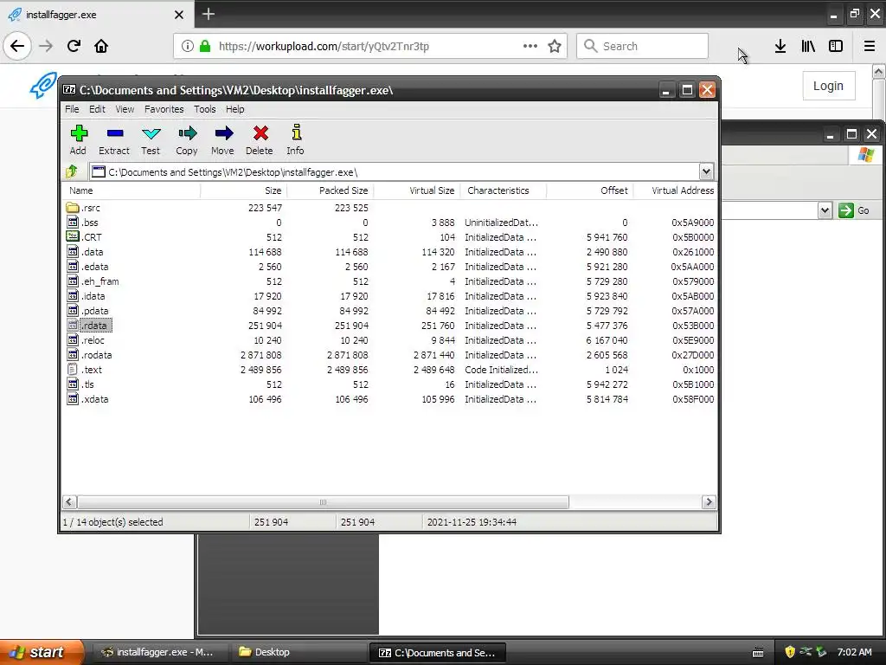Image resolution: width=886 pixels, height=665 pixels.
Task: Switch to installfagger.exe Firefox taskbar item
Action: coord(160,652)
